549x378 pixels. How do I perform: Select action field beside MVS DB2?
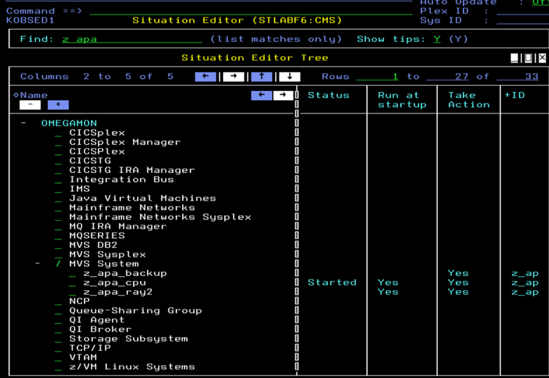pos(58,245)
